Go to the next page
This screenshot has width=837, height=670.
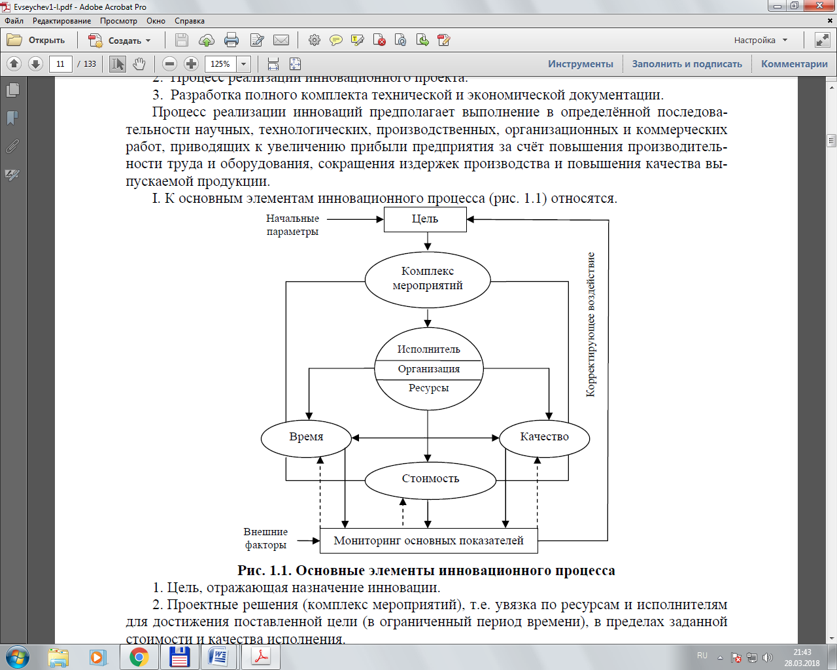click(x=36, y=64)
